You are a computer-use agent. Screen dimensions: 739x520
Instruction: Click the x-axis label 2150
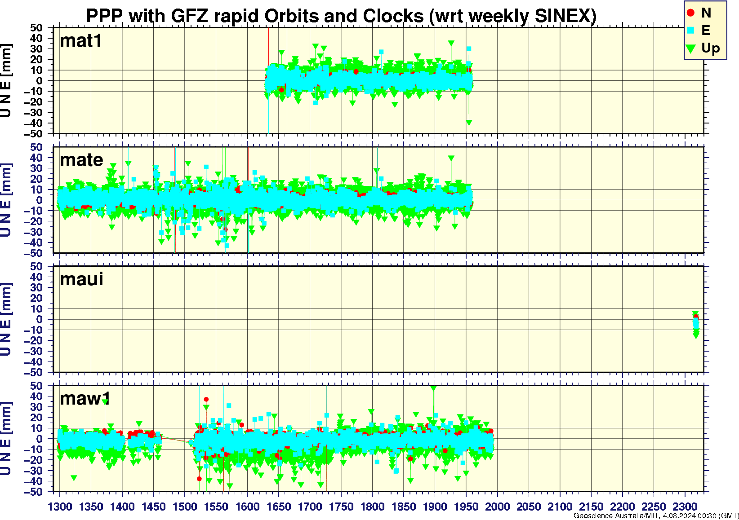[x=591, y=507]
